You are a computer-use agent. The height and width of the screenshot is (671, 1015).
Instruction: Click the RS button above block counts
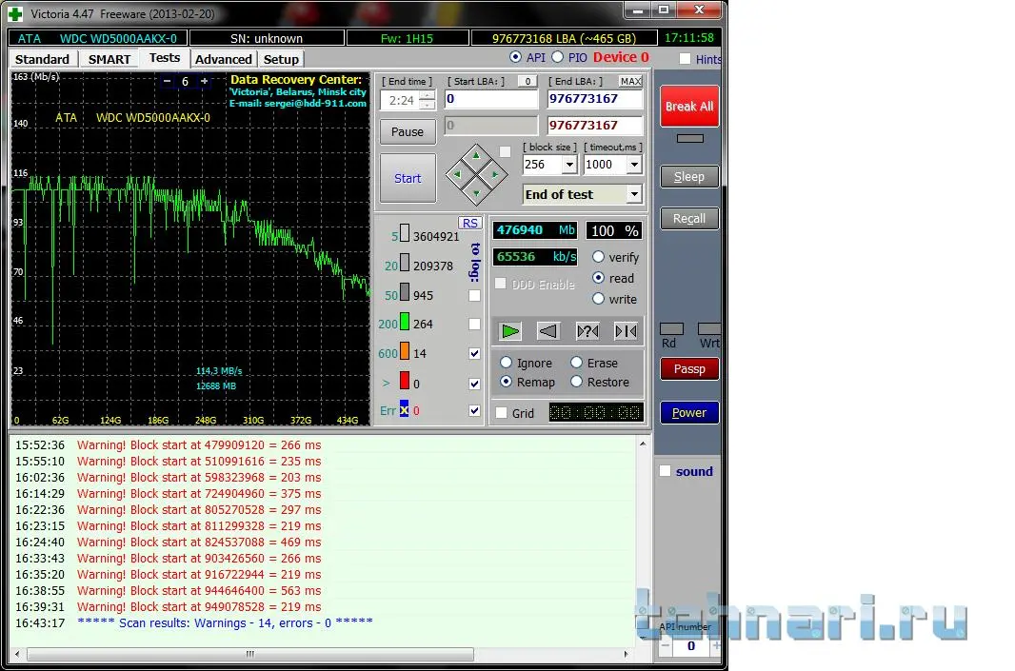[469, 223]
